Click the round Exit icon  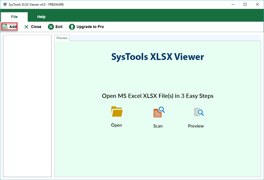pos(51,27)
